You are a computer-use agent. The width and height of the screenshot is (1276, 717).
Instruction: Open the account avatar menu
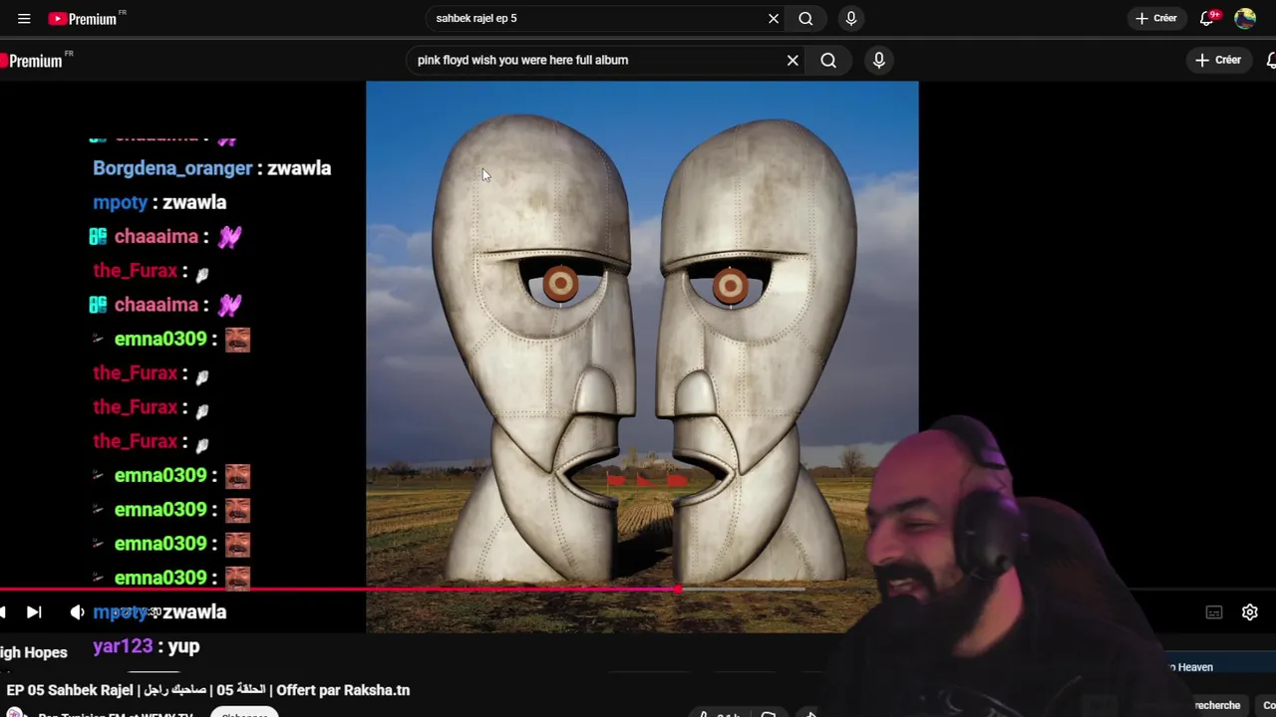[x=1245, y=18]
